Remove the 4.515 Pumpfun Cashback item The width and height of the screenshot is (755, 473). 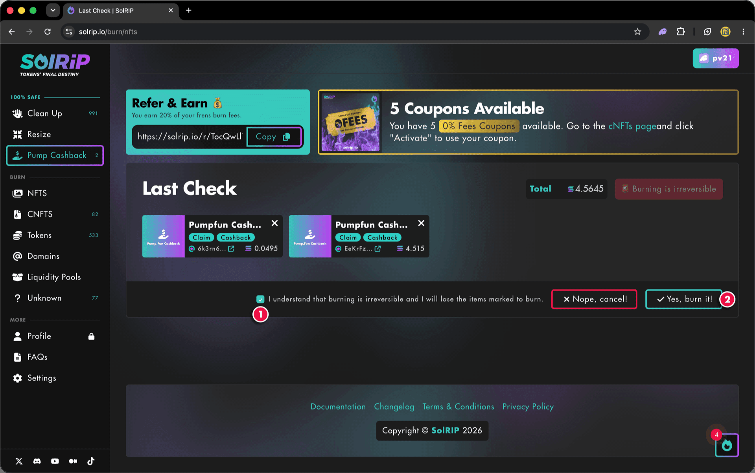(421, 223)
